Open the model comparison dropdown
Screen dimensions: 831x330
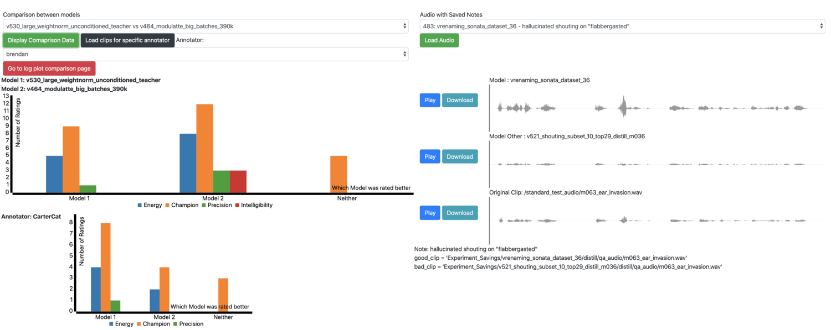(206, 26)
